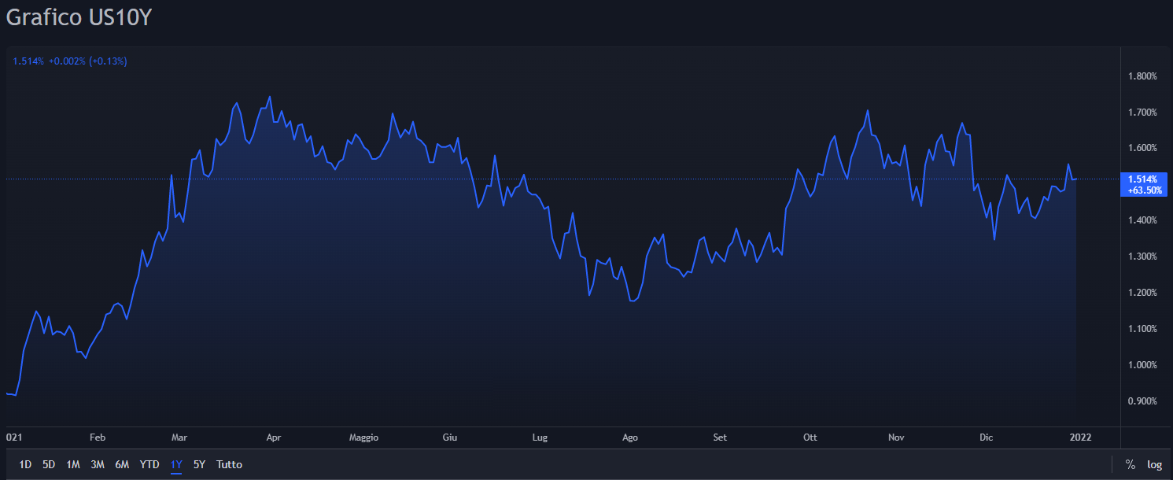Select the 5D time range

pyautogui.click(x=49, y=464)
